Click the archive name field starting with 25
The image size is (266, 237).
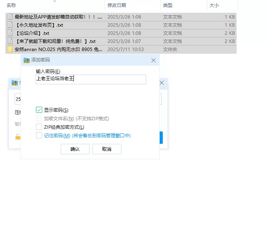pyautogui.click(x=18, y=99)
